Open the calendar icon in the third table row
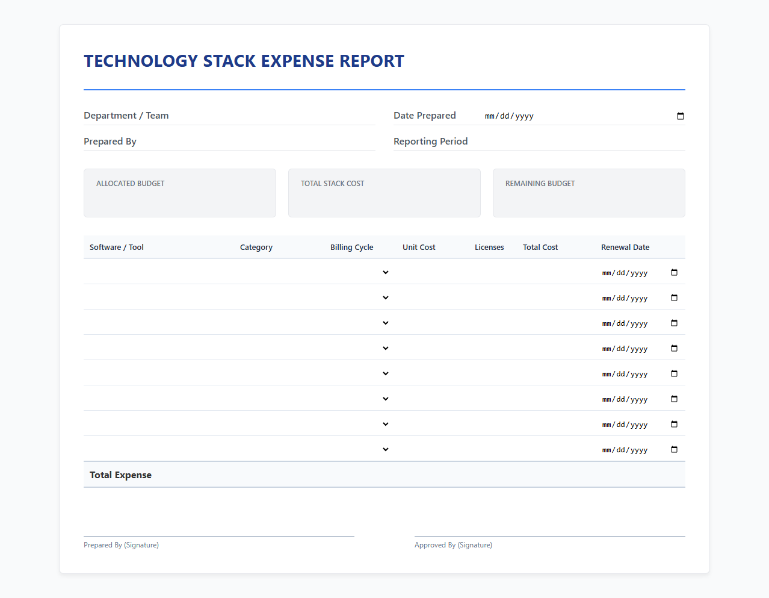This screenshot has width=769, height=598. point(674,323)
